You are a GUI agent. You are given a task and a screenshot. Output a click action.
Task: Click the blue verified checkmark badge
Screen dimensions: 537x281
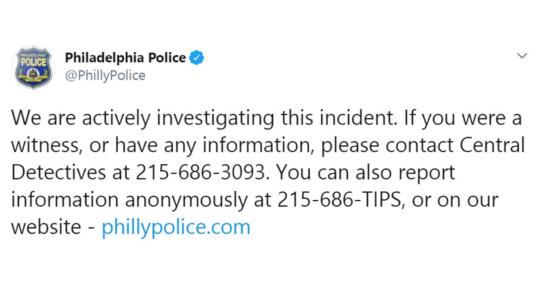(197, 58)
